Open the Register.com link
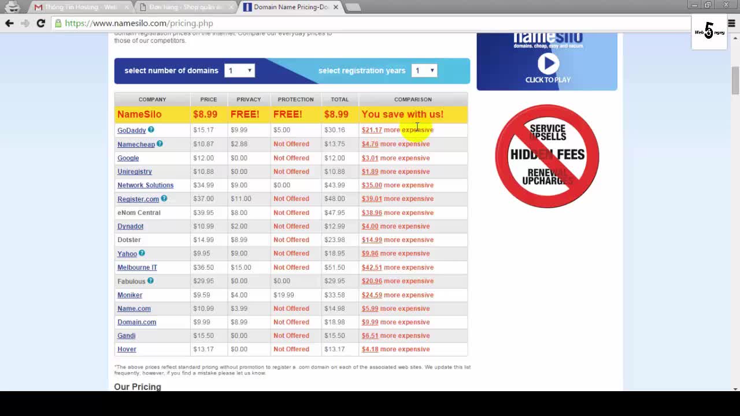This screenshot has width=740, height=416. 138,199
